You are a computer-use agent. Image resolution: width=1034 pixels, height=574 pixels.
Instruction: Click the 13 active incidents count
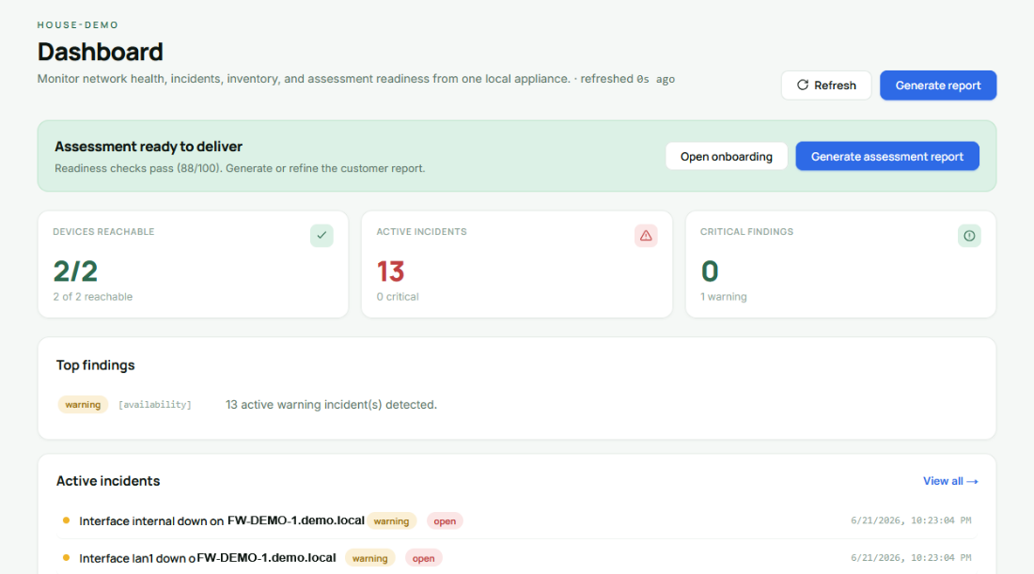(x=390, y=271)
